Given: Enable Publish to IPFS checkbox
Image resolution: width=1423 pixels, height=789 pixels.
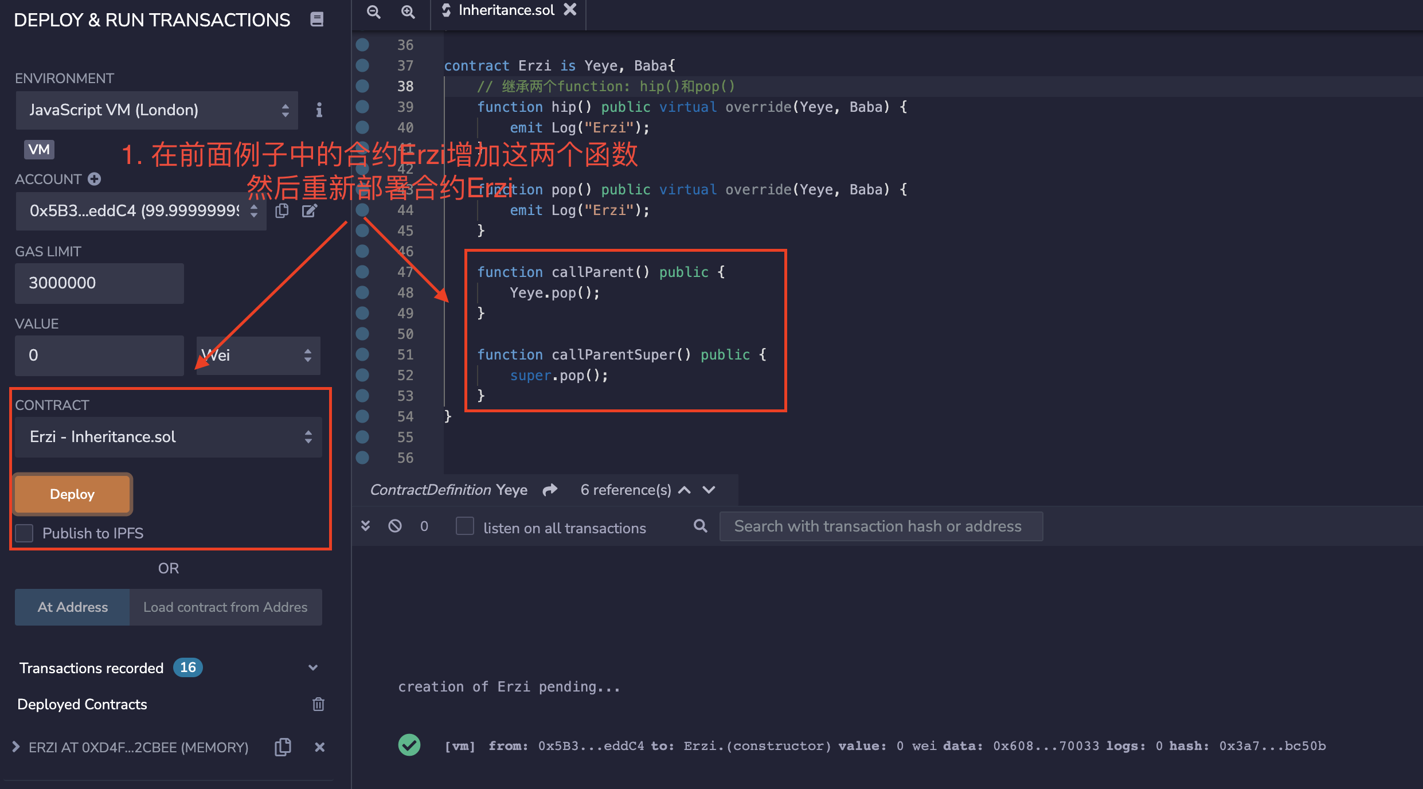Looking at the screenshot, I should pyautogui.click(x=25, y=533).
